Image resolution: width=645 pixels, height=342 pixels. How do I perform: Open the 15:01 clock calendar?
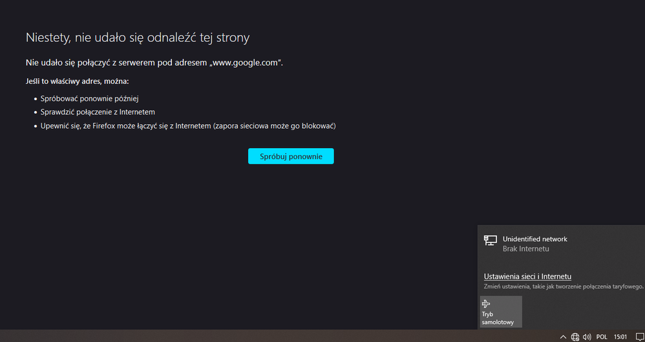(620, 337)
